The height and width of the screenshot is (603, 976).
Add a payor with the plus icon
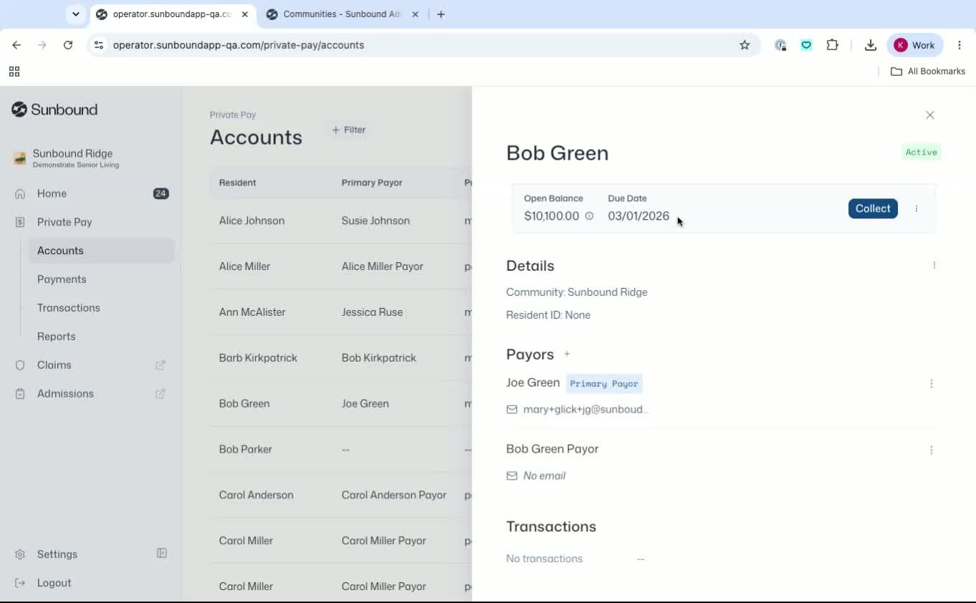[567, 354]
